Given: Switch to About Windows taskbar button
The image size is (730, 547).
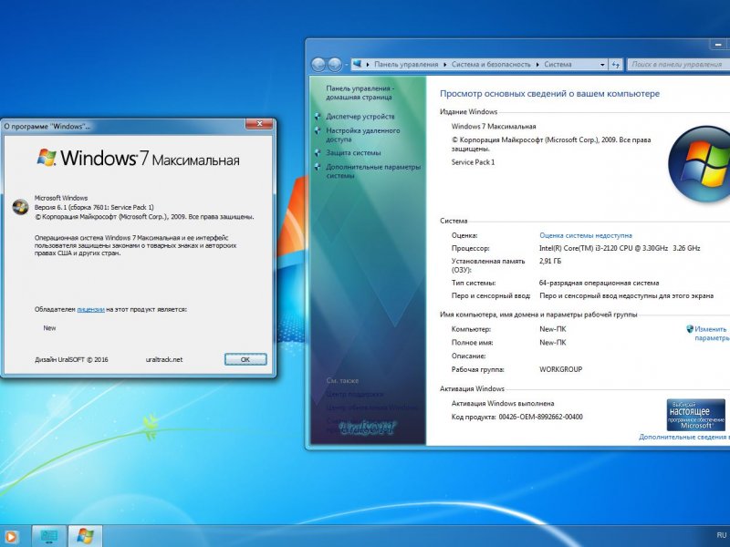Looking at the screenshot, I should pos(85,536).
